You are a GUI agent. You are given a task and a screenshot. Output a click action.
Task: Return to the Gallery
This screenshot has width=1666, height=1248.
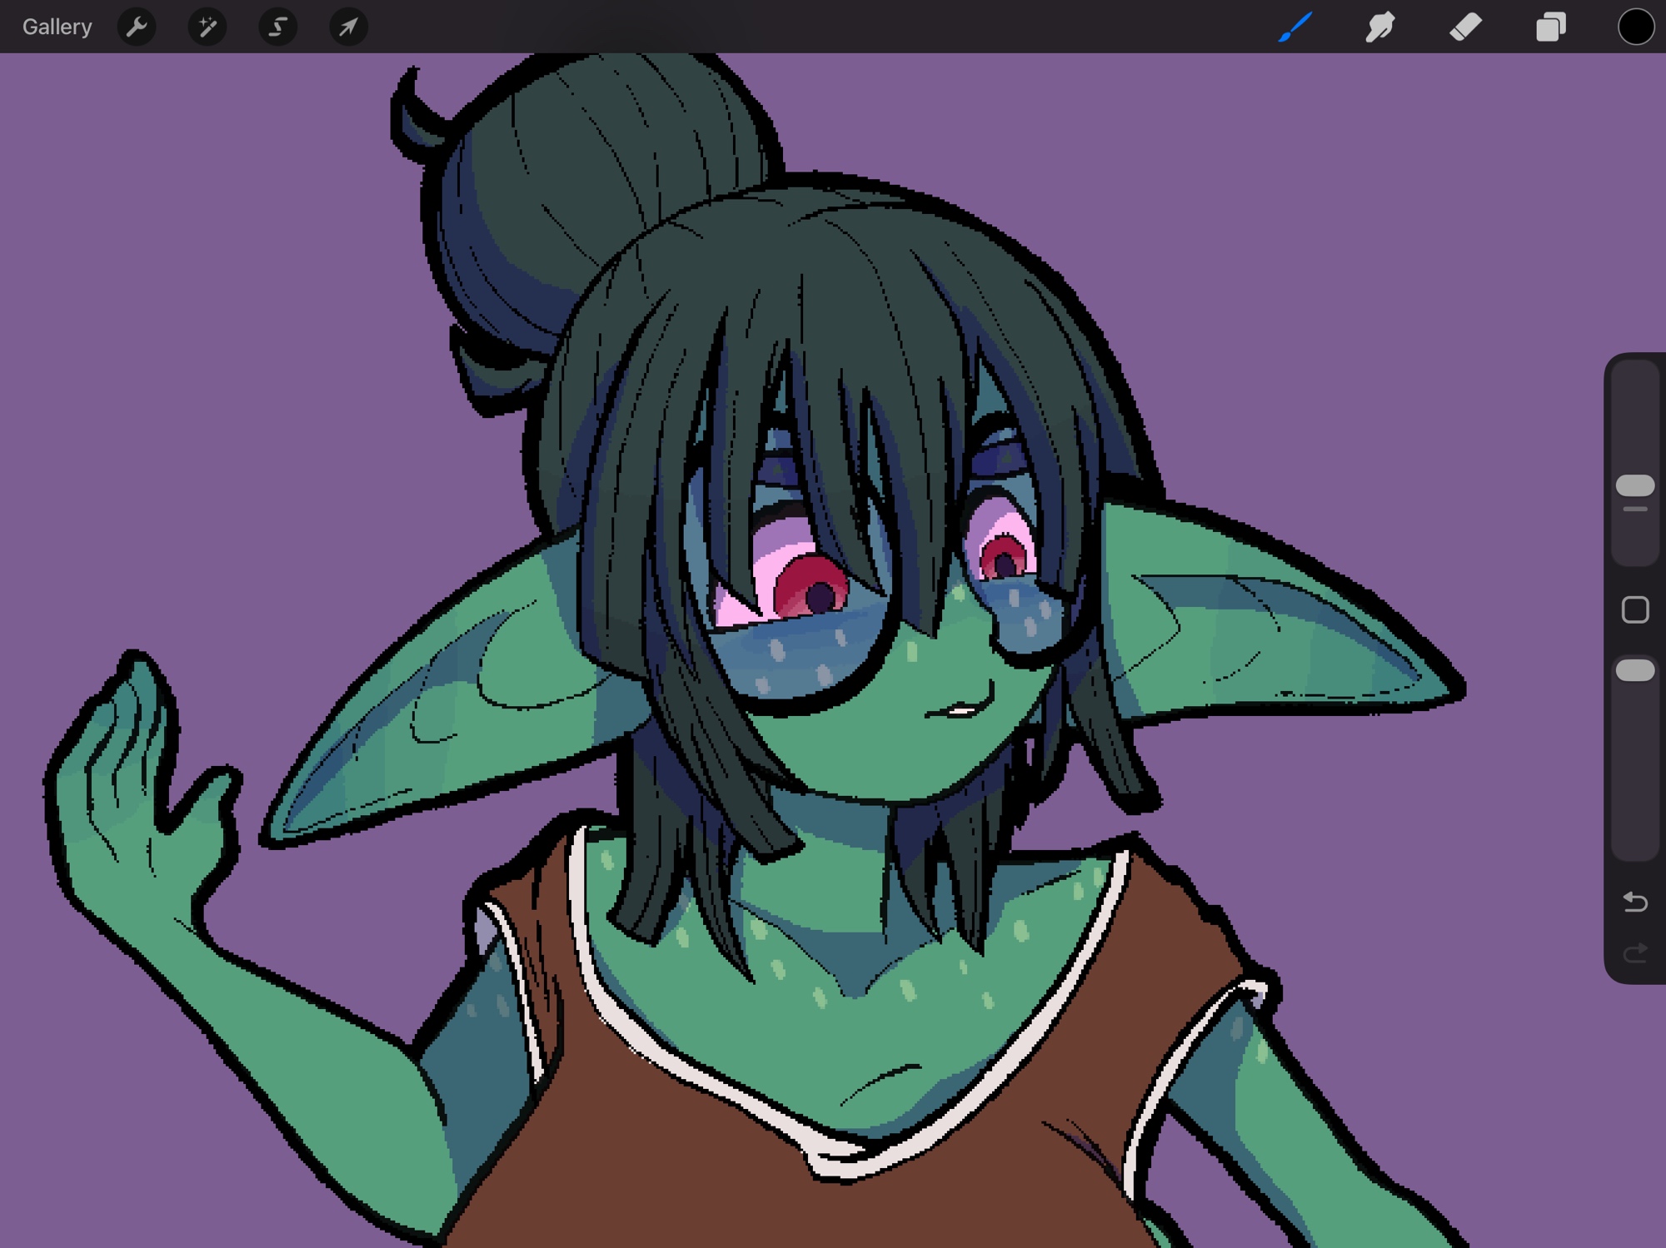tap(57, 27)
